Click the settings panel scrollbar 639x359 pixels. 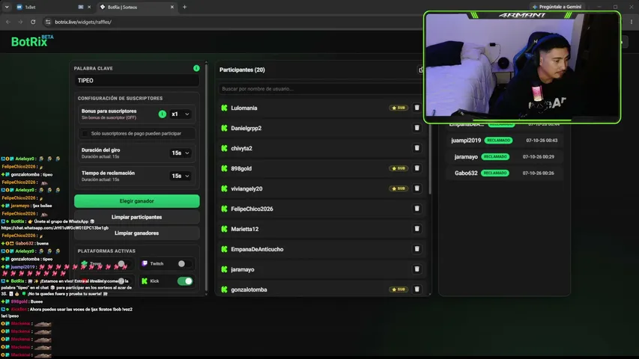[206, 177]
